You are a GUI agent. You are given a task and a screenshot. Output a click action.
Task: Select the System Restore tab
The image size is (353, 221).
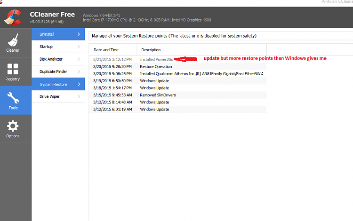tap(58, 84)
